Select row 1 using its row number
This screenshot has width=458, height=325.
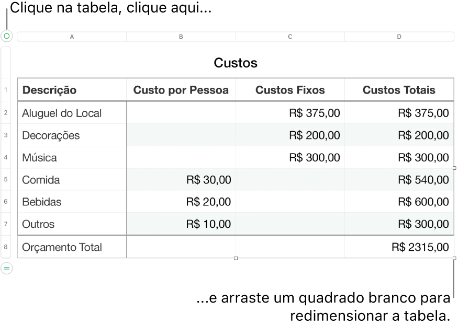pyautogui.click(x=6, y=89)
